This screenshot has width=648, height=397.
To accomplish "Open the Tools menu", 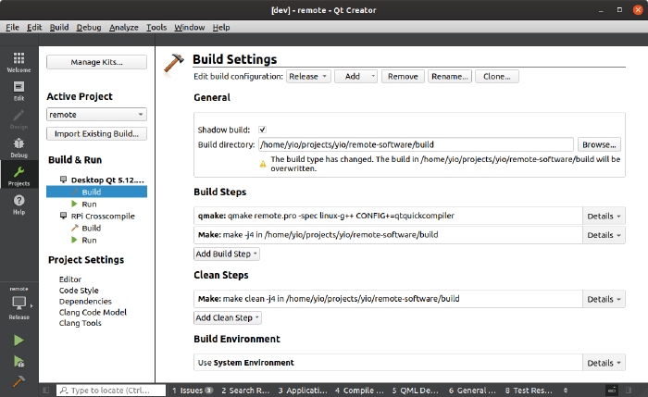I will (x=156, y=28).
